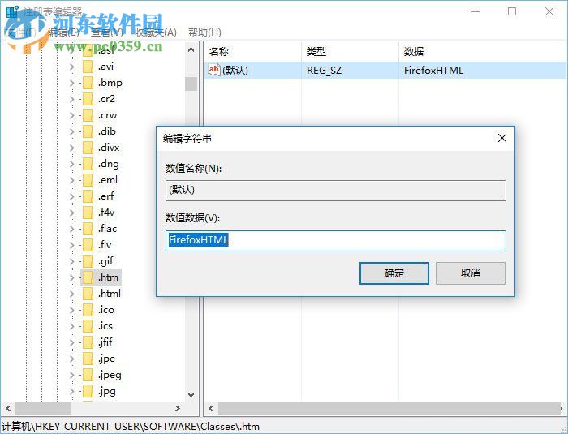
Task: Expand the .cr2 registry key
Action: [x=71, y=99]
